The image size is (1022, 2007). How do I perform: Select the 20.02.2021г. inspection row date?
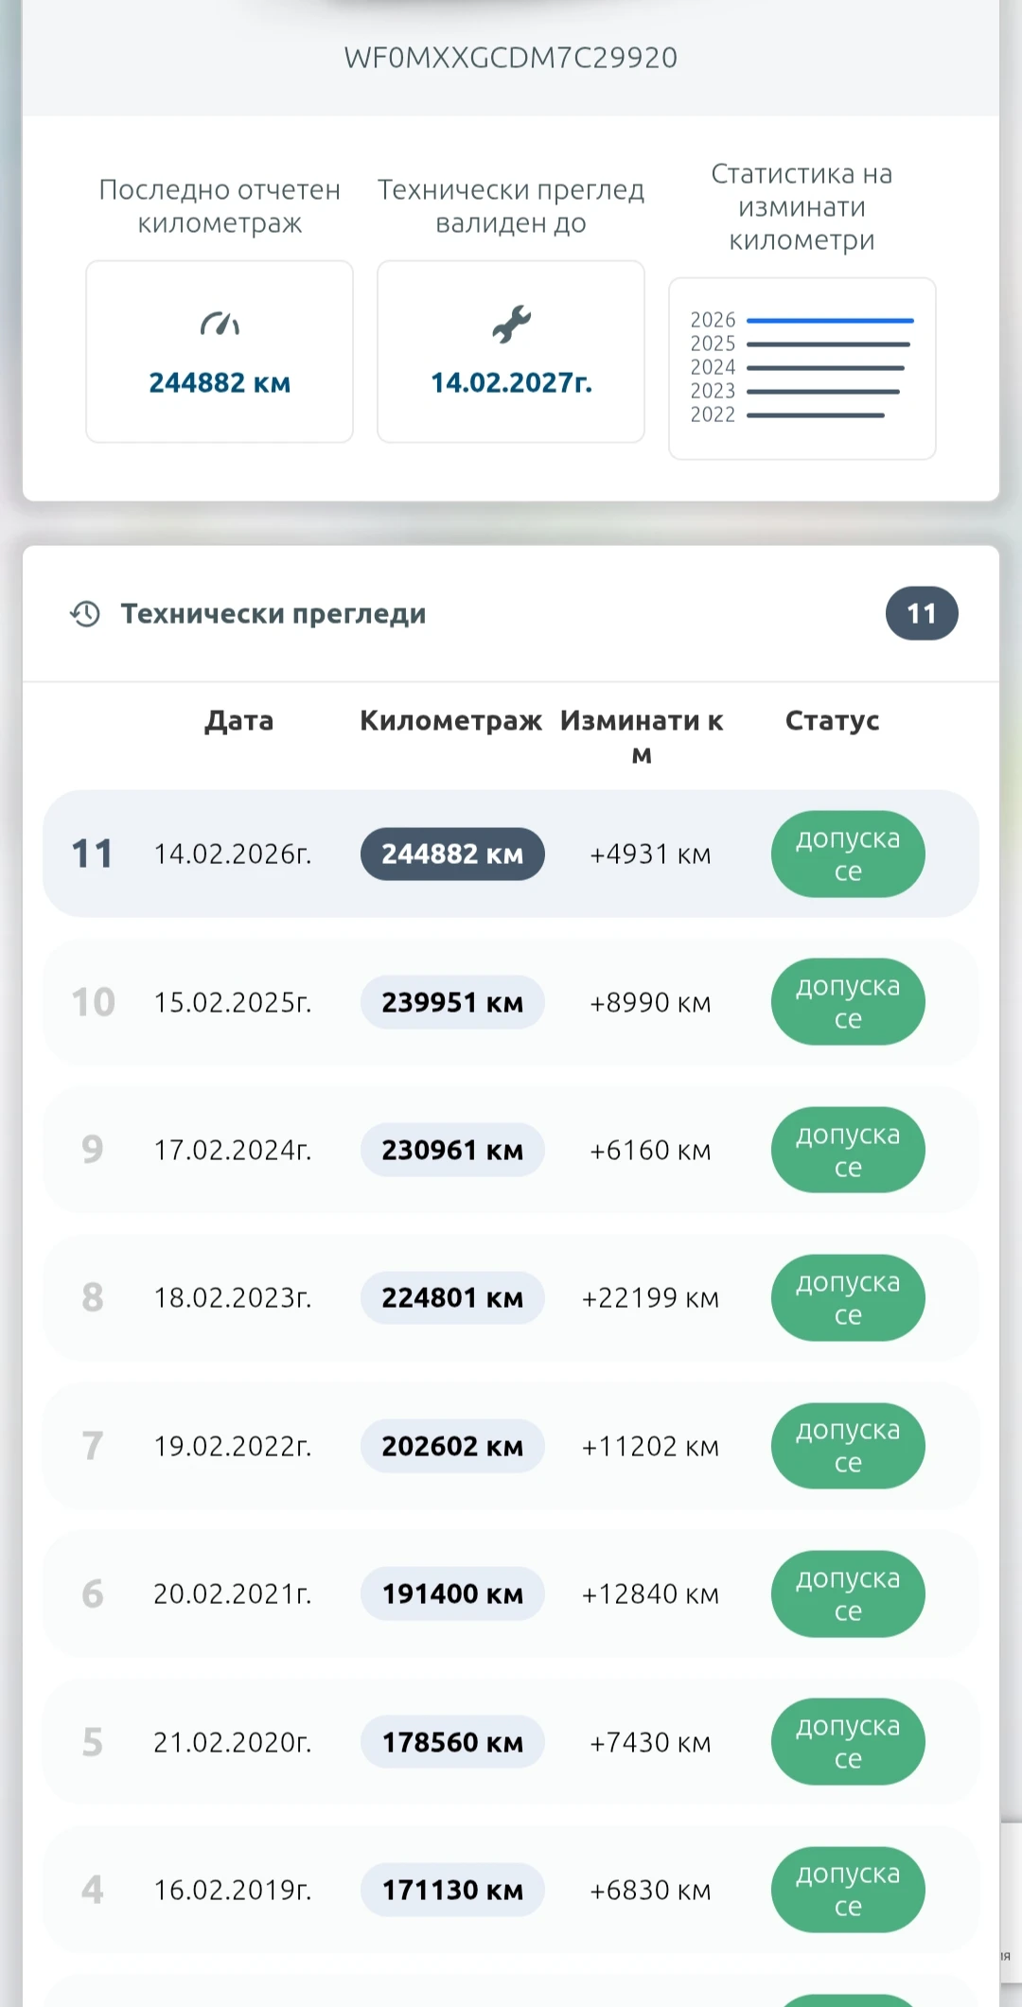click(233, 1593)
